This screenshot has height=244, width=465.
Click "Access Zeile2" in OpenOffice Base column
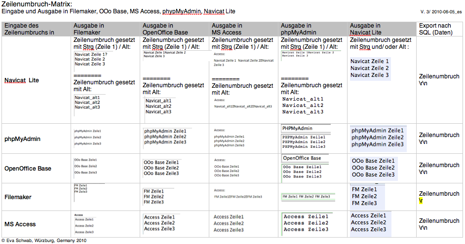pos(159,223)
